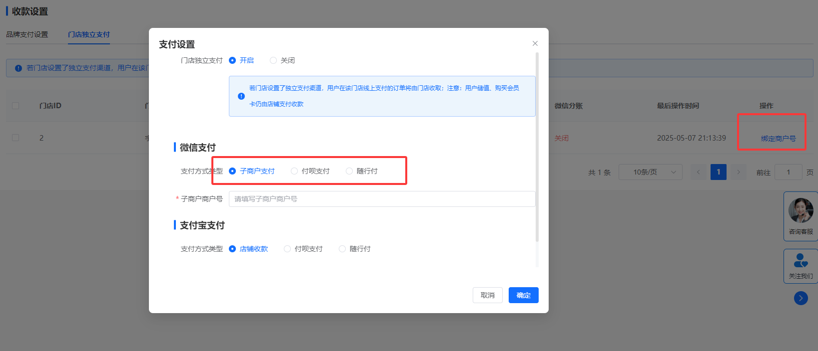This screenshot has width=818, height=351.
Task: Click page number 1 button
Action: coord(719,172)
